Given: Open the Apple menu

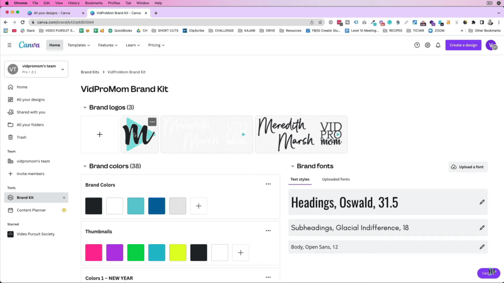Looking at the screenshot, I should 7,3.
